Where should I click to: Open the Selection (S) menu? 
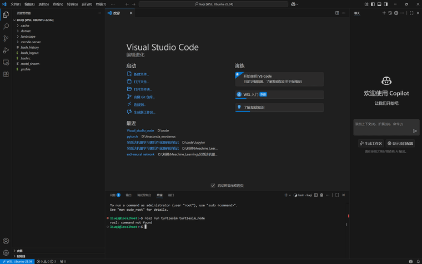click(x=44, y=4)
